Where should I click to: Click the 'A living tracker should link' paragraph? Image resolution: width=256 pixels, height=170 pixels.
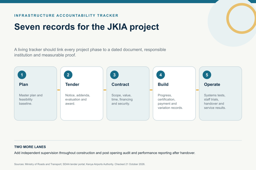click(x=90, y=52)
